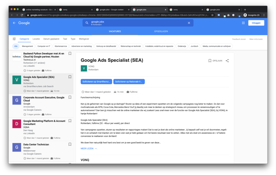This screenshot has width=276, height=175.
Task: Choose Adverteren en marketing chip
Action: (x=81, y=46)
